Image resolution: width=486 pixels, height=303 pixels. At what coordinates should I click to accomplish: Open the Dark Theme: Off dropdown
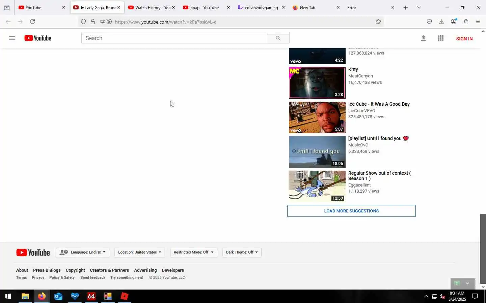pyautogui.click(x=242, y=252)
